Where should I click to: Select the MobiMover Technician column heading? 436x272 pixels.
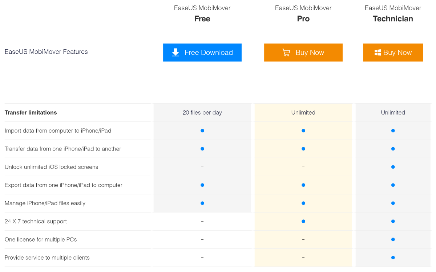tap(393, 19)
